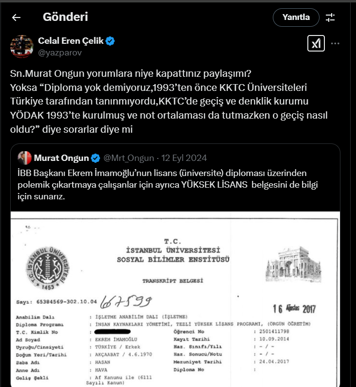Click Murat Ongun's verified badge
Image resolution: width=356 pixels, height=387 pixels.
click(95, 158)
